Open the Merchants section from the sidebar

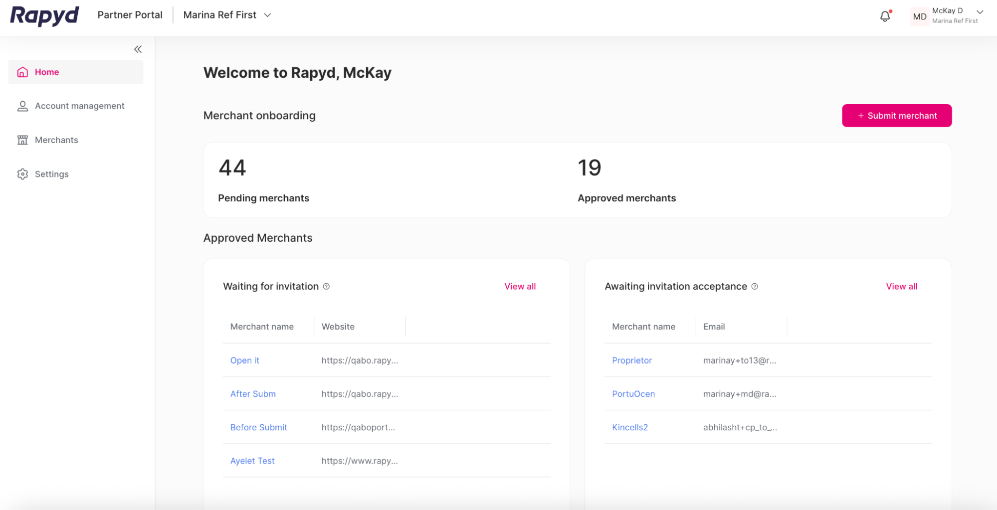pyautogui.click(x=56, y=140)
